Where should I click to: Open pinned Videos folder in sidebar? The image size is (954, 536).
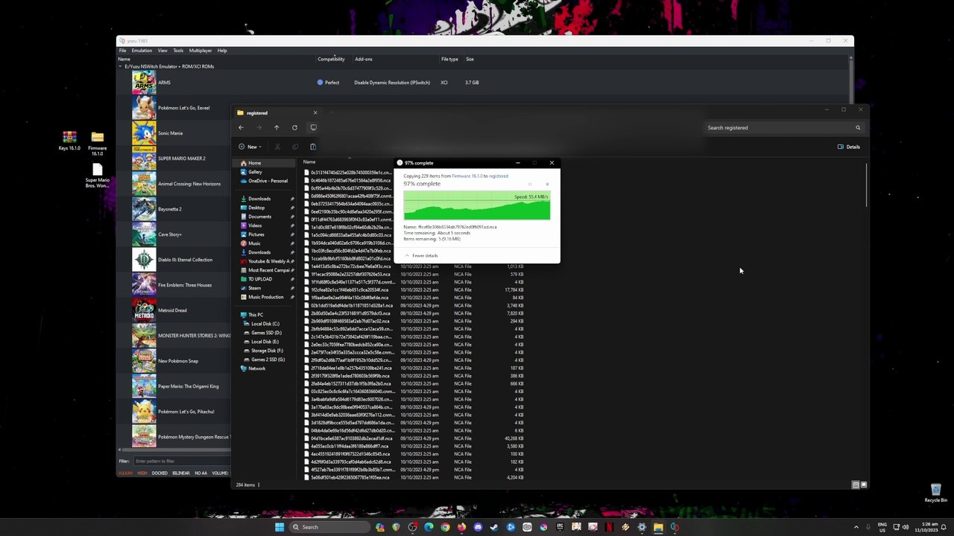tap(255, 226)
